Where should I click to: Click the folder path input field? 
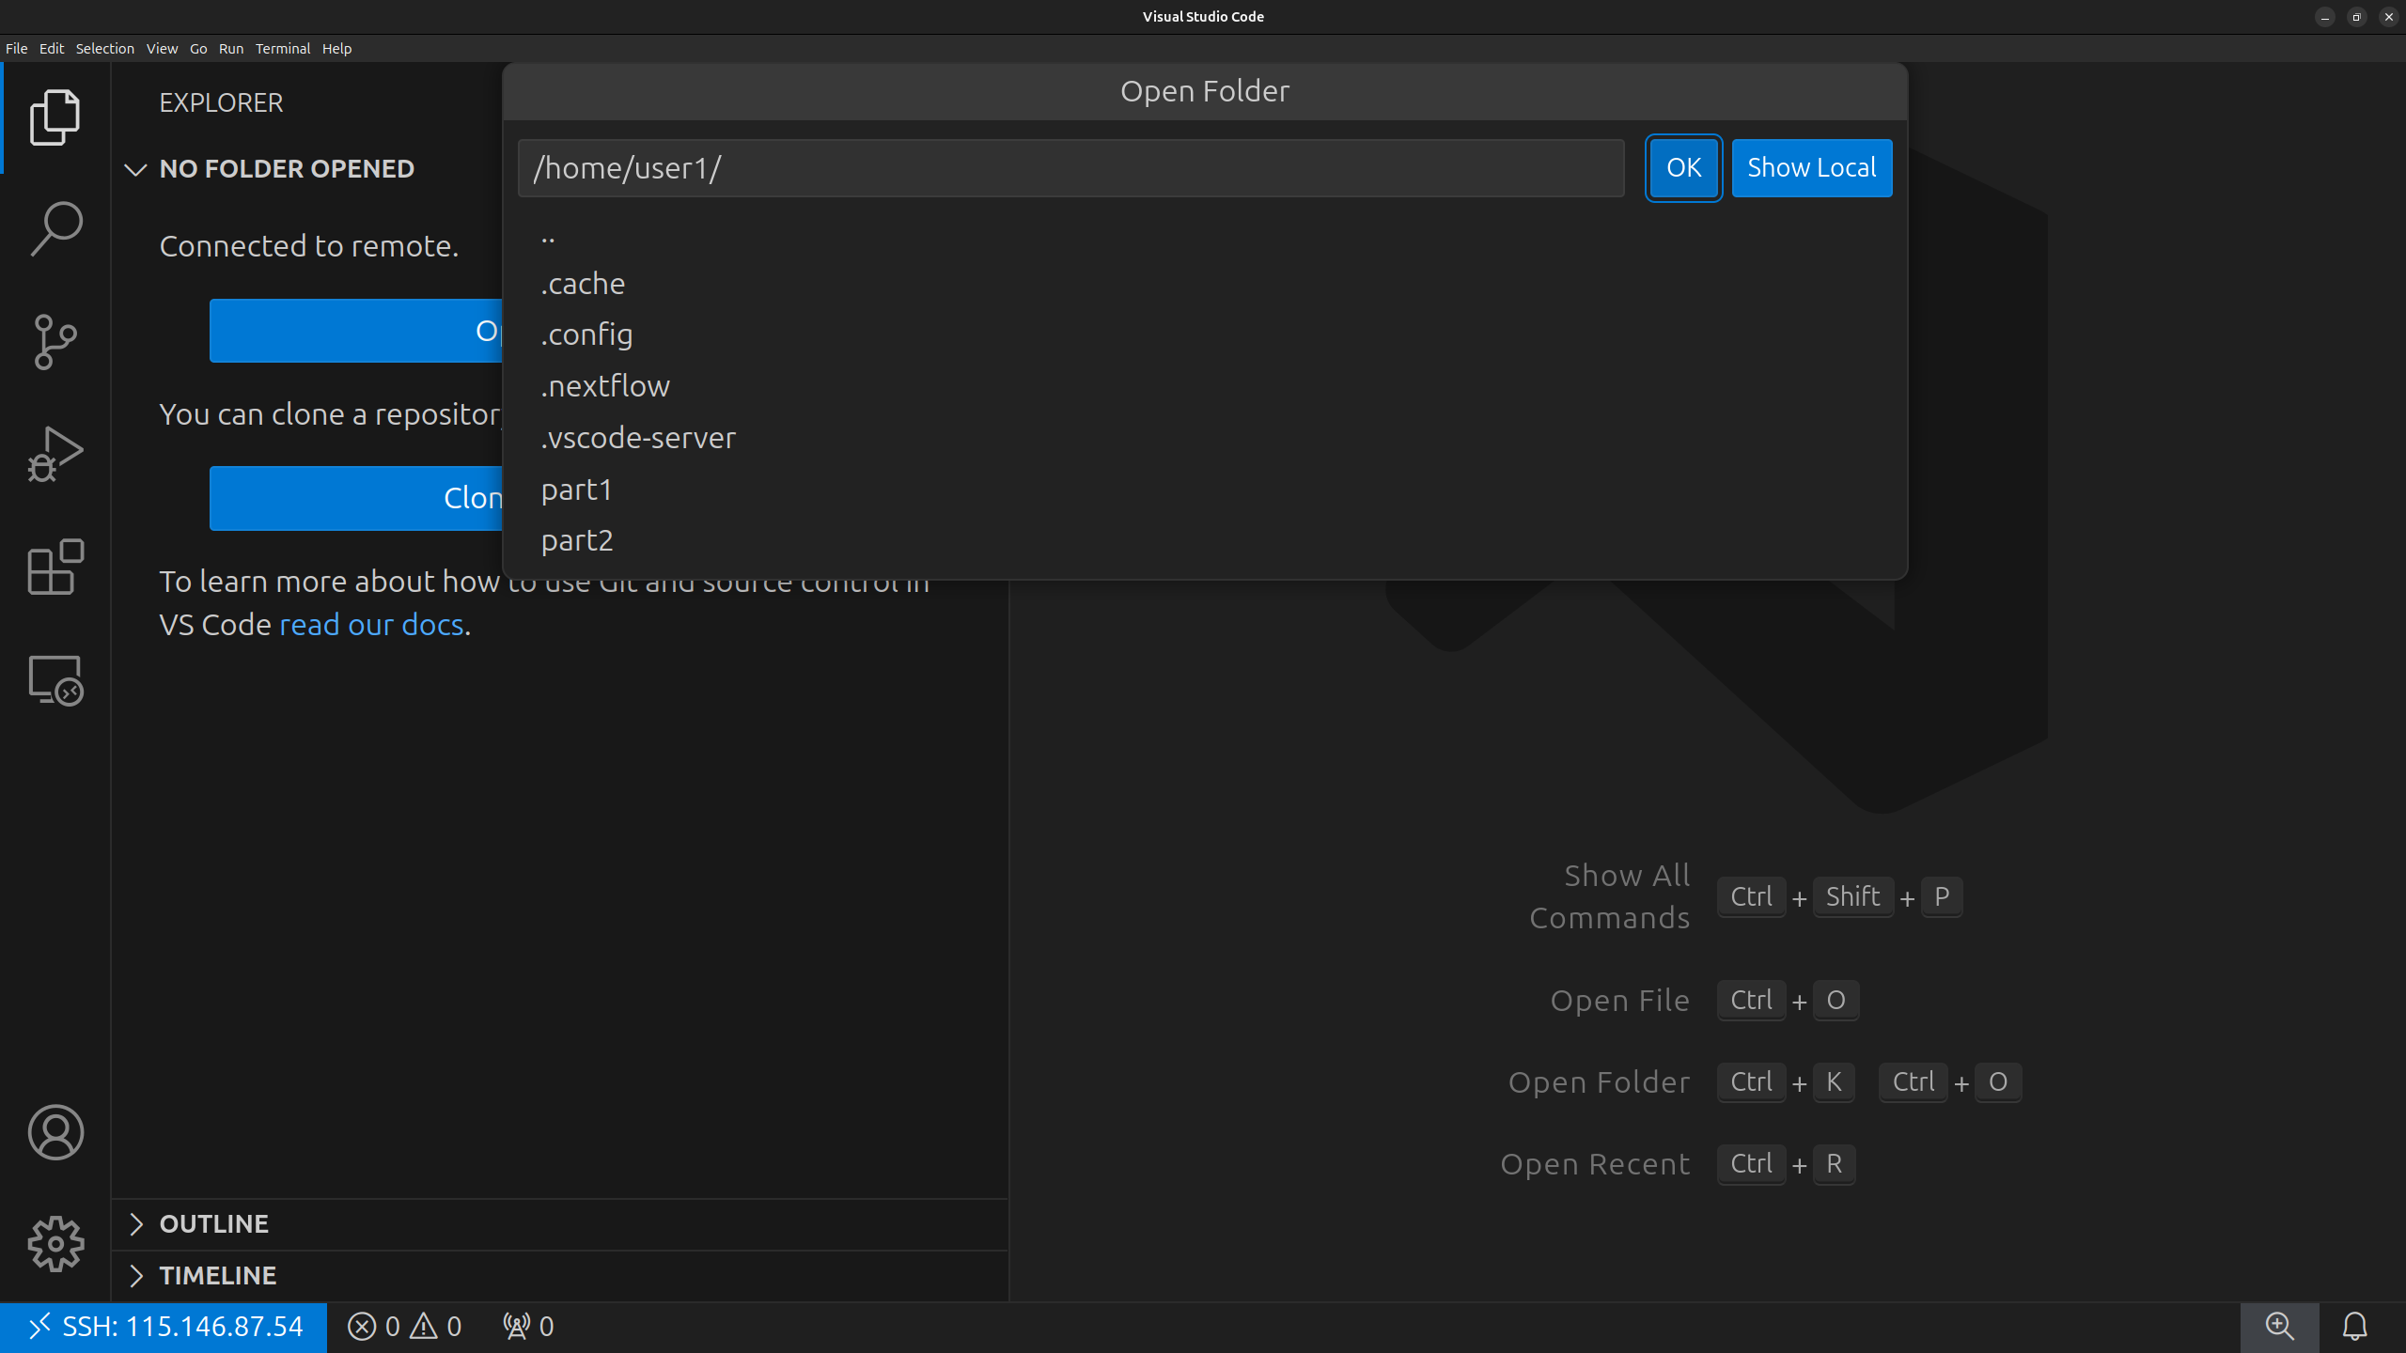[x=1070, y=168]
